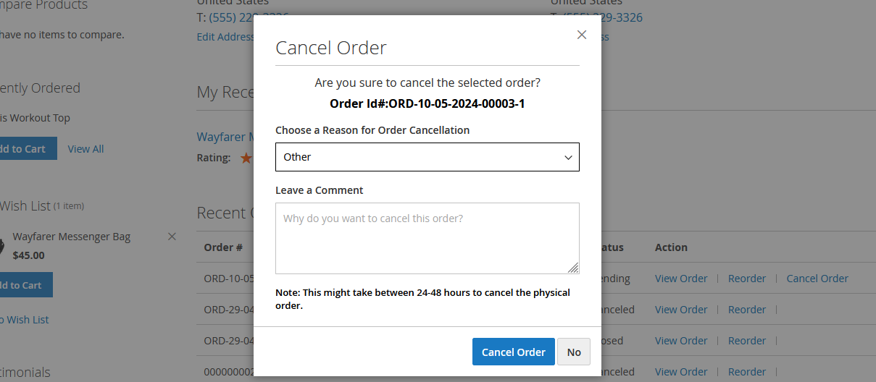Type in the Leave a Comment box
Viewport: 876px width, 382px height.
(427, 238)
